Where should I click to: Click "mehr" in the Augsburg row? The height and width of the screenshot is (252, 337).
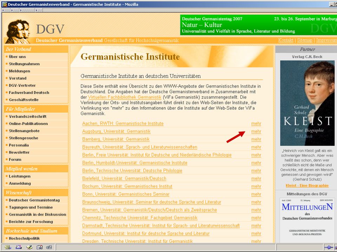tap(256, 131)
